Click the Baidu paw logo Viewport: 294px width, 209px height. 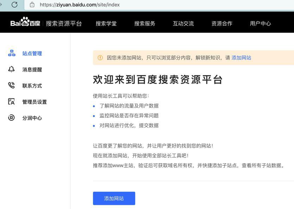(25, 22)
